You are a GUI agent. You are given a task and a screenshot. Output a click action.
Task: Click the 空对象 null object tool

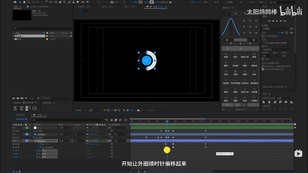235,64
